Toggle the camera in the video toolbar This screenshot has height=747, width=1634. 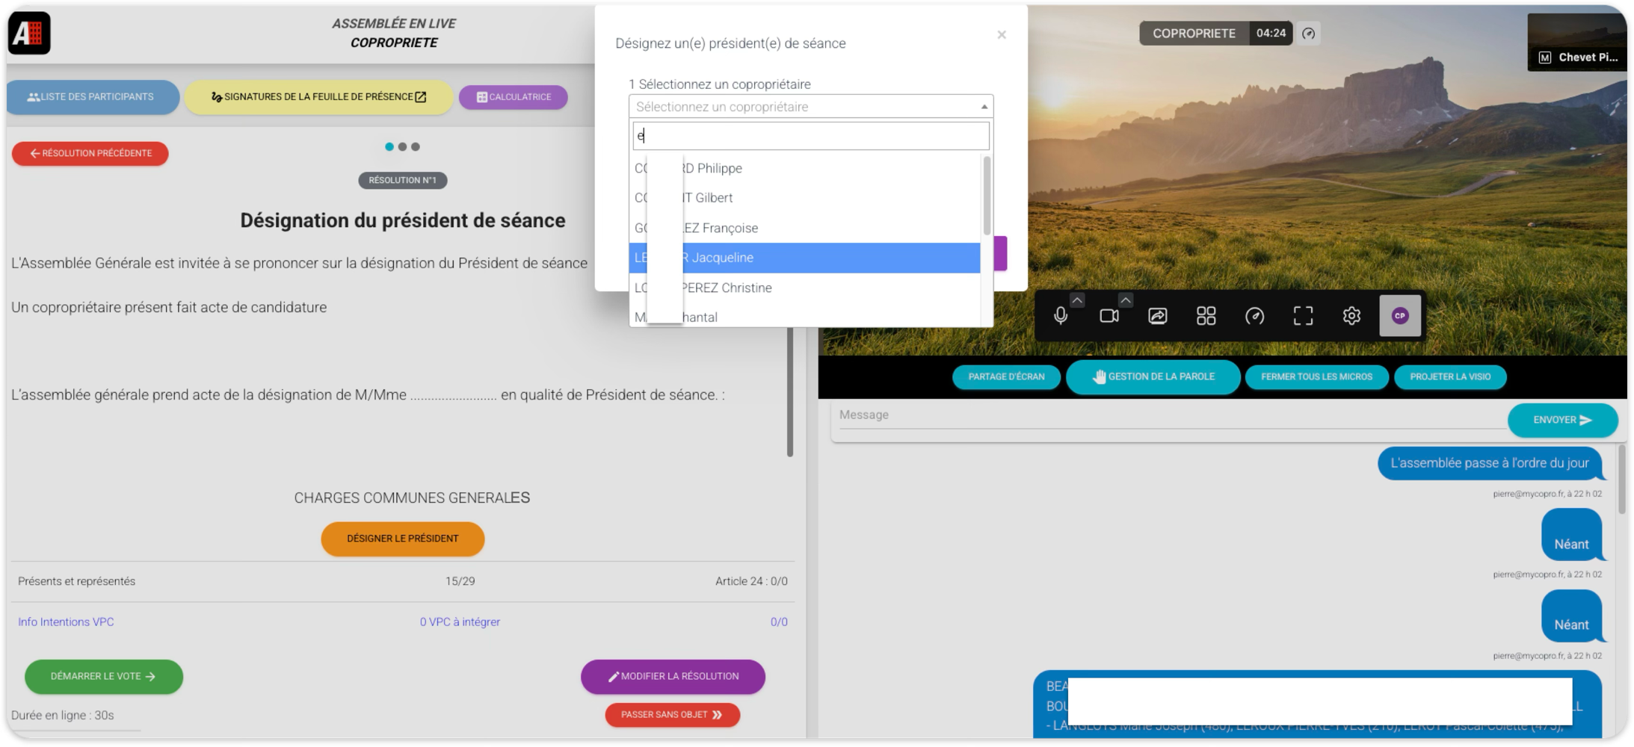(x=1109, y=316)
